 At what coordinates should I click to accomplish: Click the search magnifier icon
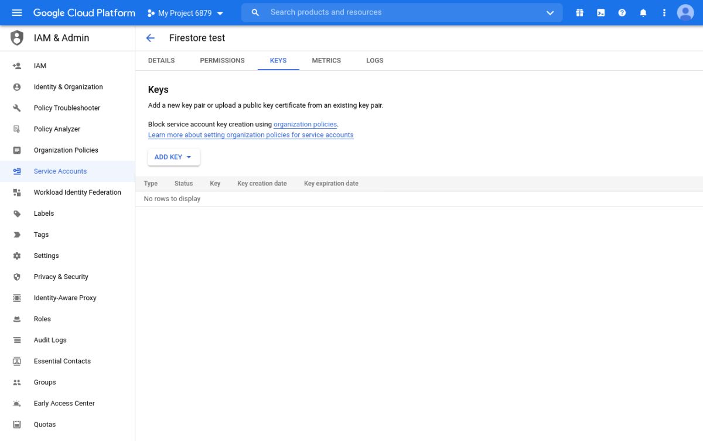255,12
